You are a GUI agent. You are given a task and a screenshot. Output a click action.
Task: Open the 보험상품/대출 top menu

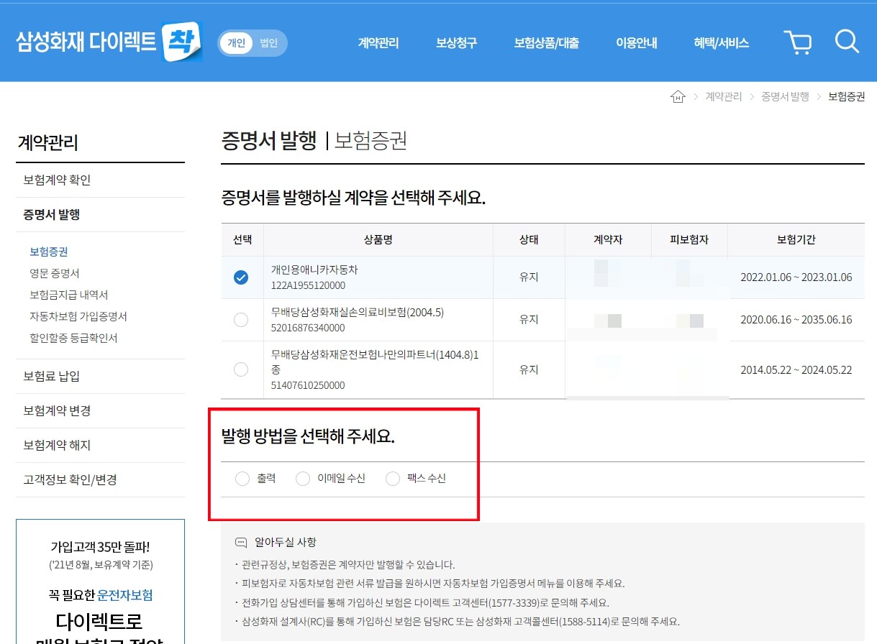(547, 43)
